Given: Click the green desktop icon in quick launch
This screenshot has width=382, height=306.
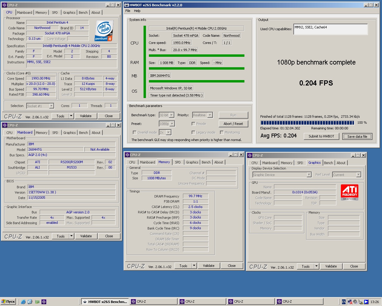Looking at the screenshot, I should (37, 302).
